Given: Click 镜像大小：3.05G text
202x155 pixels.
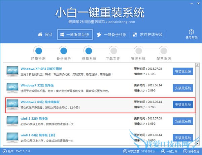Looking at the screenshot, I should [x=145, y=124].
